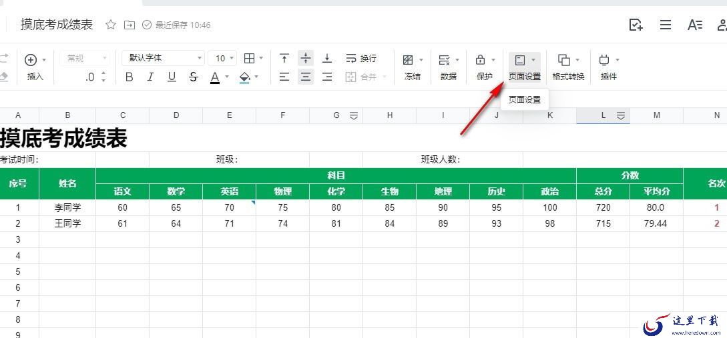Toggle underline formatting
The height and width of the screenshot is (338, 727).
(172, 77)
